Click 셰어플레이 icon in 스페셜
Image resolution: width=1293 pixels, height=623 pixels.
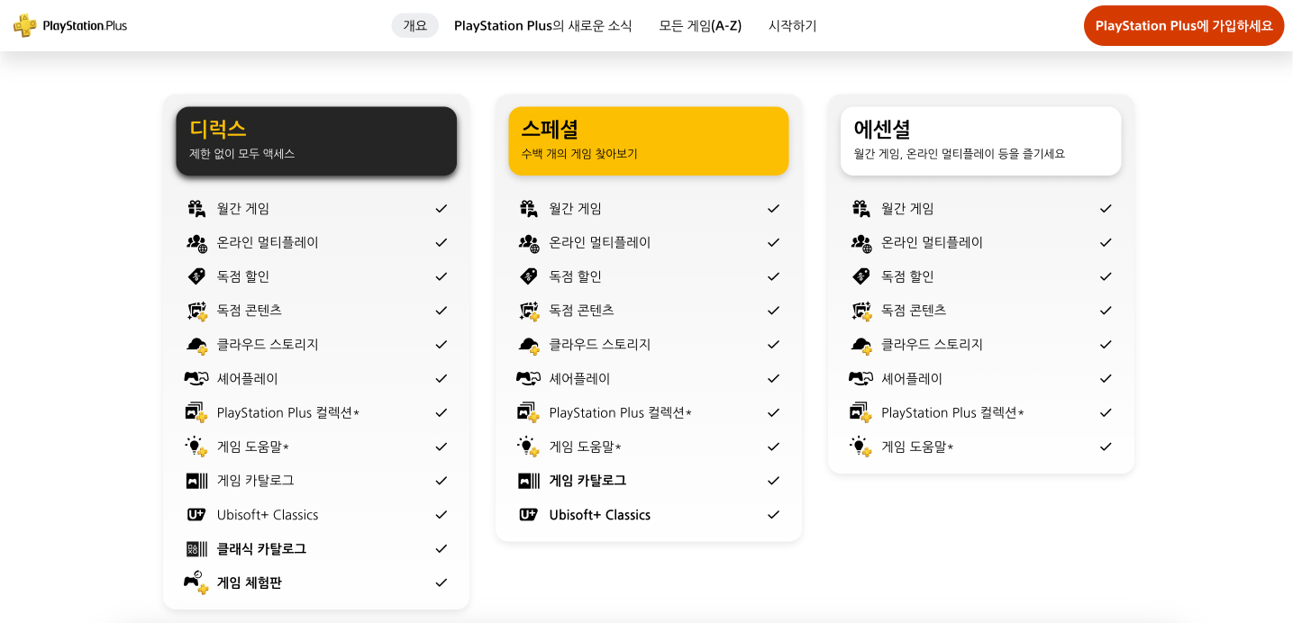click(x=529, y=378)
